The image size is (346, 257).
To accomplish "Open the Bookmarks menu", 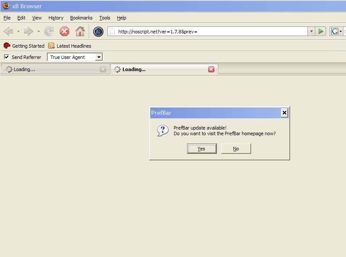I will pyautogui.click(x=81, y=18).
